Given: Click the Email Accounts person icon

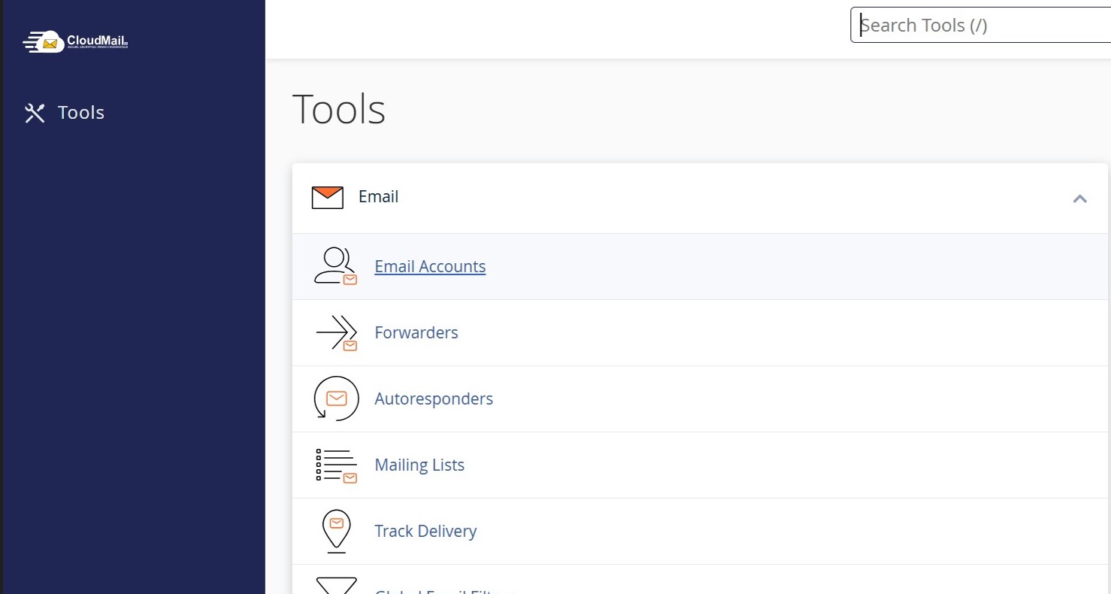Looking at the screenshot, I should pos(335,266).
